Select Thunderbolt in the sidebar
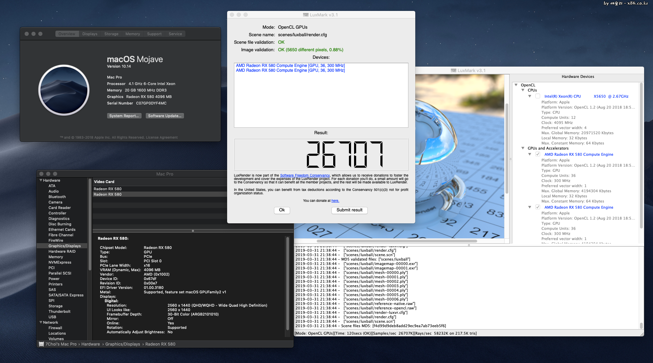653x363 pixels. tap(60, 311)
